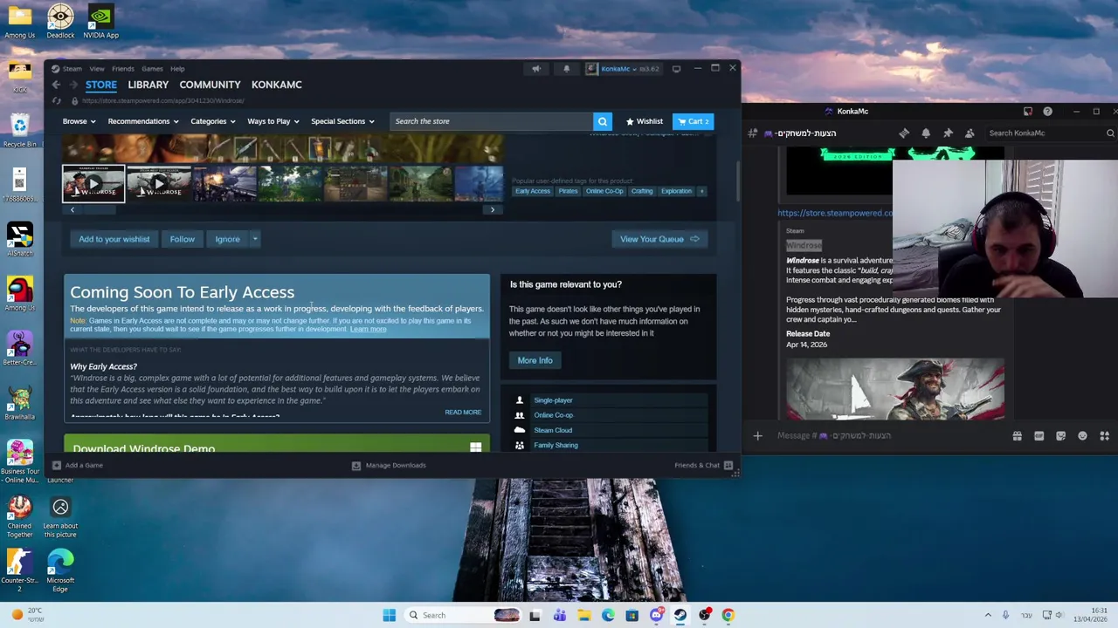Click View Your Queue button
The height and width of the screenshot is (628, 1118).
click(659, 239)
